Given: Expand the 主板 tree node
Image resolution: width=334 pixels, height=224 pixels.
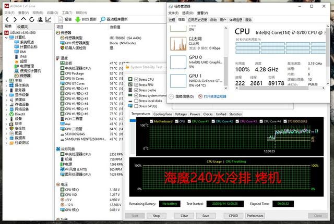Looking at the screenshot, I should tap(6, 81).
